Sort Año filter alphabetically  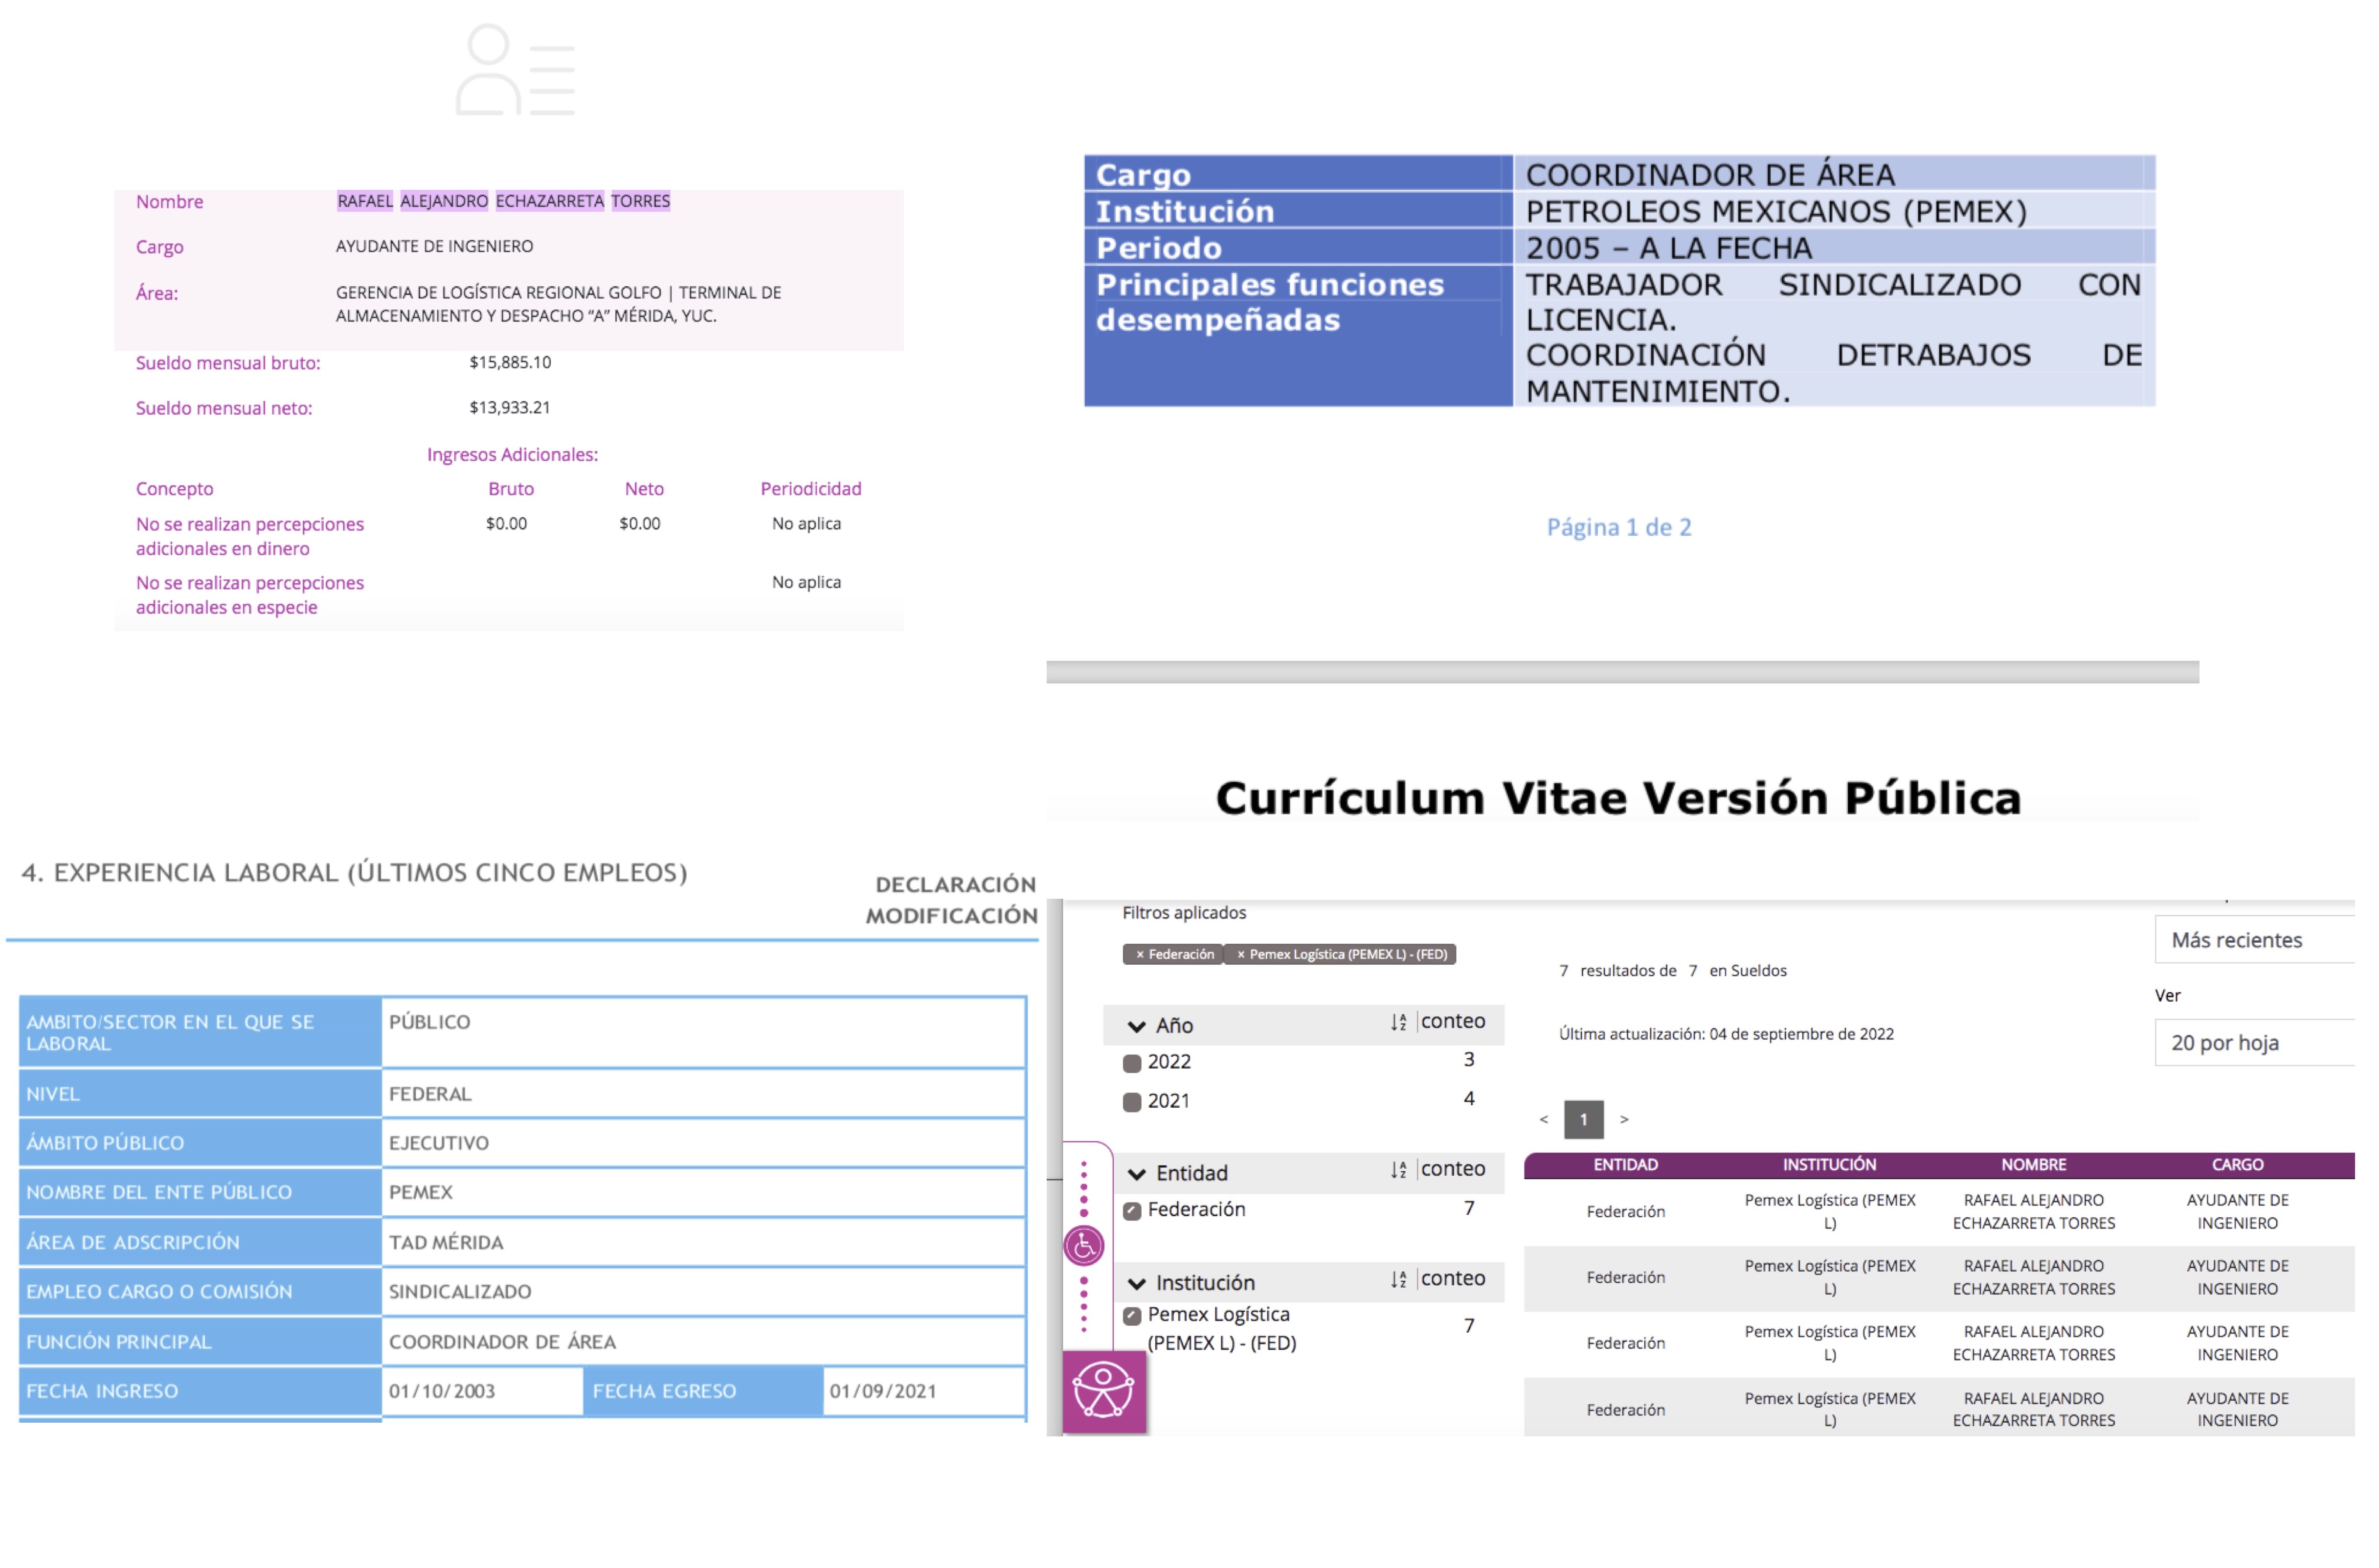(1398, 1022)
